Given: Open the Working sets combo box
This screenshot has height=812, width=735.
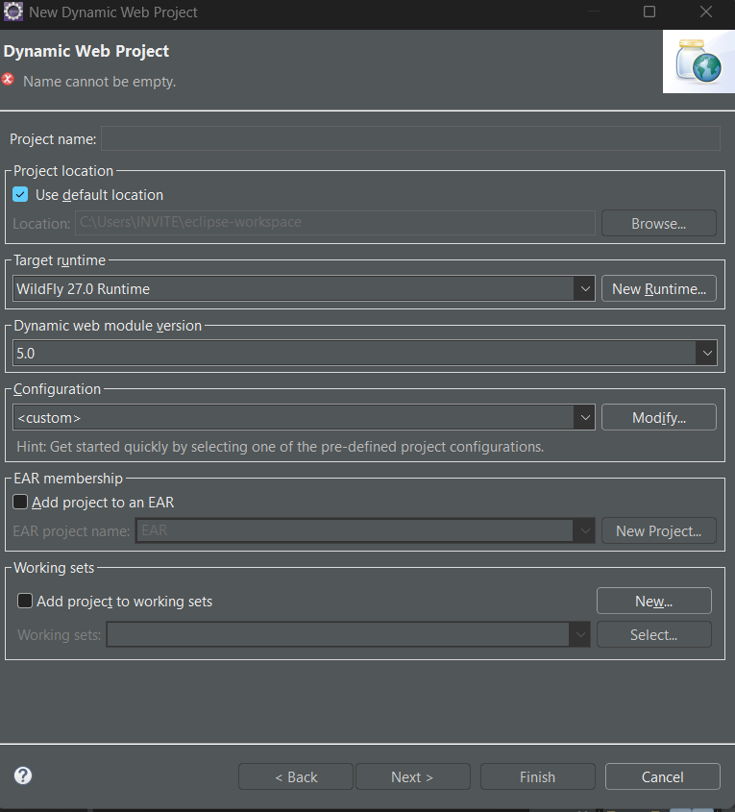Looking at the screenshot, I should pyautogui.click(x=580, y=634).
